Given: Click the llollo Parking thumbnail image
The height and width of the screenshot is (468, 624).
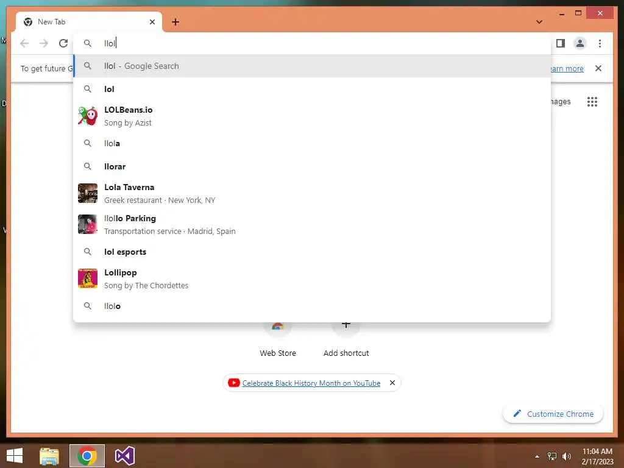Looking at the screenshot, I should pos(88,224).
